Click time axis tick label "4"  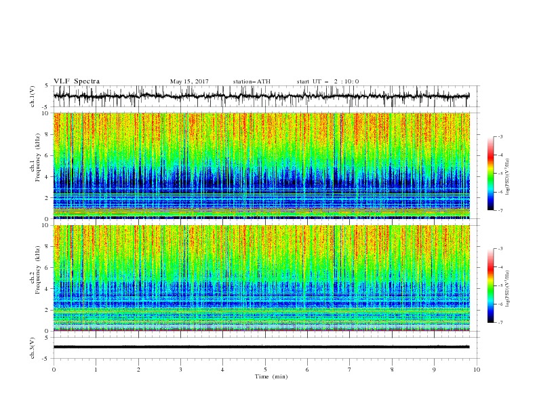coord(222,370)
